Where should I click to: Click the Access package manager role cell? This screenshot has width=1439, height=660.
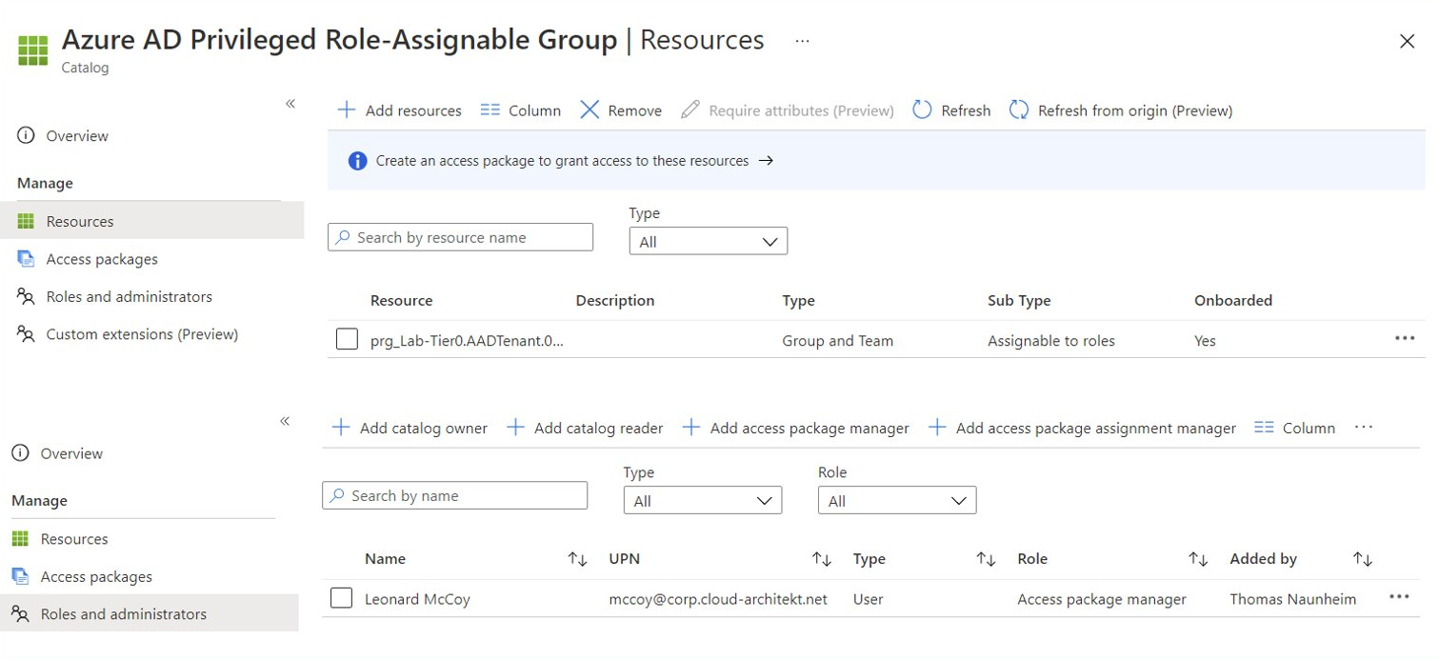click(x=1102, y=600)
